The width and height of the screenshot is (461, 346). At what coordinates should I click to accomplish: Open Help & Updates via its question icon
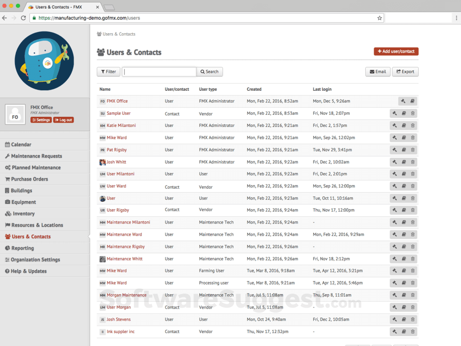[7, 271]
